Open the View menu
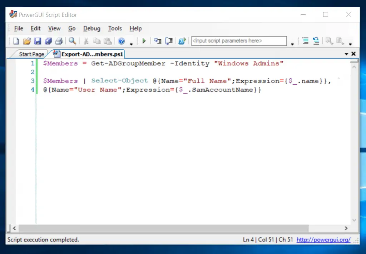Image resolution: width=366 pixels, height=254 pixels. point(54,29)
